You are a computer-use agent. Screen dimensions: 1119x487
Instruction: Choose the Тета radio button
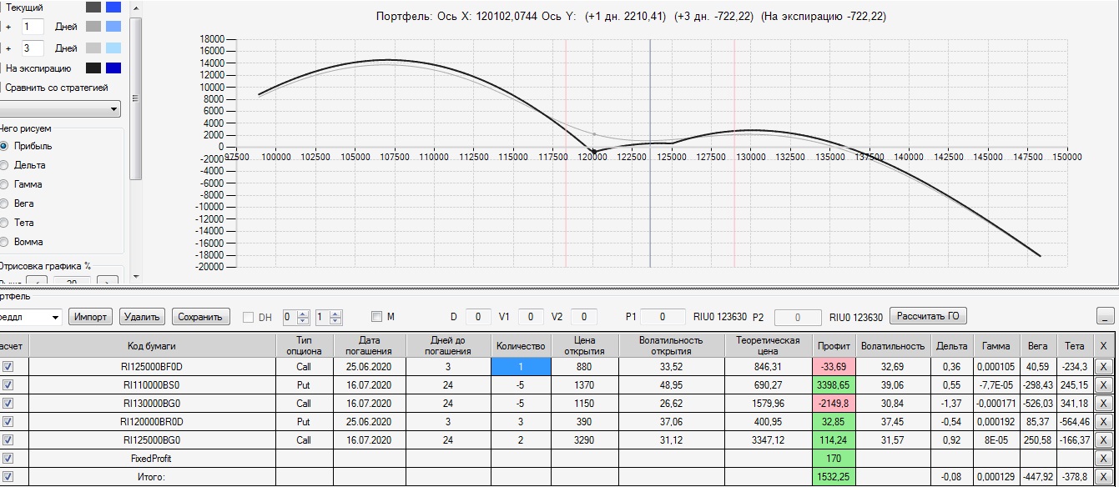[x=5, y=223]
